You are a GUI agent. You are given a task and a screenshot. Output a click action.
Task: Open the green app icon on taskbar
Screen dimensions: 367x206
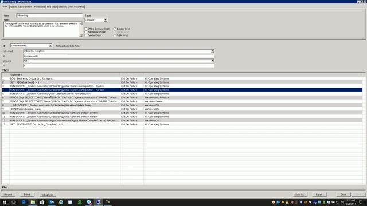point(80,202)
